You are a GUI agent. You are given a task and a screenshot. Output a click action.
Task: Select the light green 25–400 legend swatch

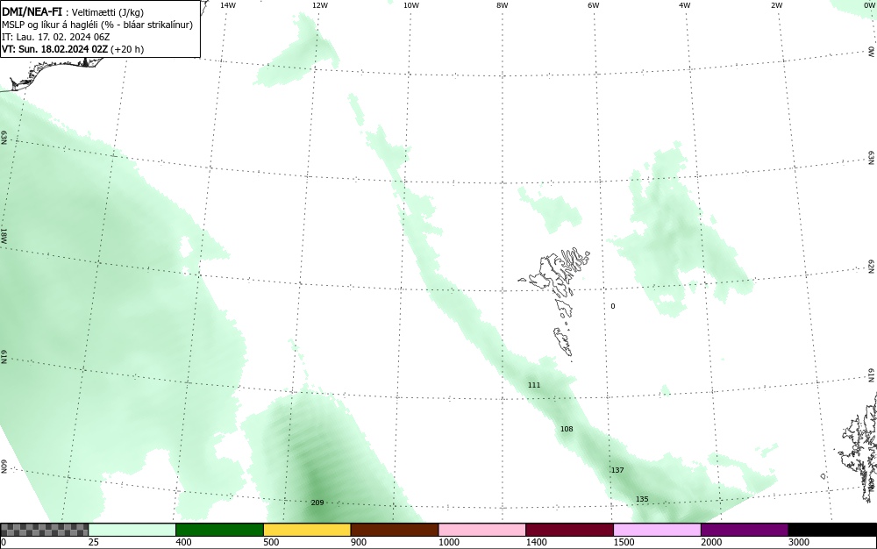coord(132,530)
